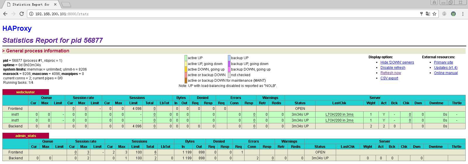The image size is (468, 164).
Task: Click the maintenance (MAINT) legend color
Action: pyautogui.click(x=186, y=81)
